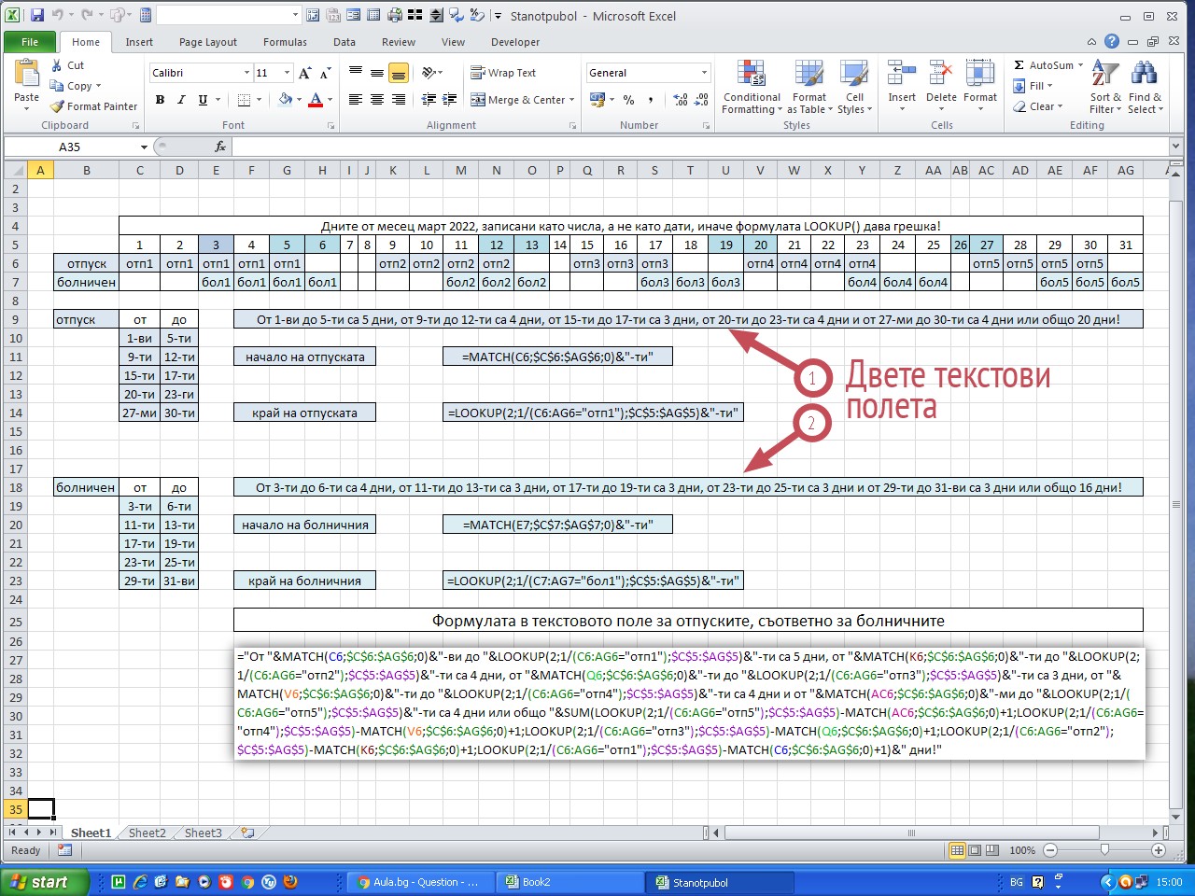The height and width of the screenshot is (896, 1195).
Task: Expand the formula bar
Action: (x=1175, y=147)
